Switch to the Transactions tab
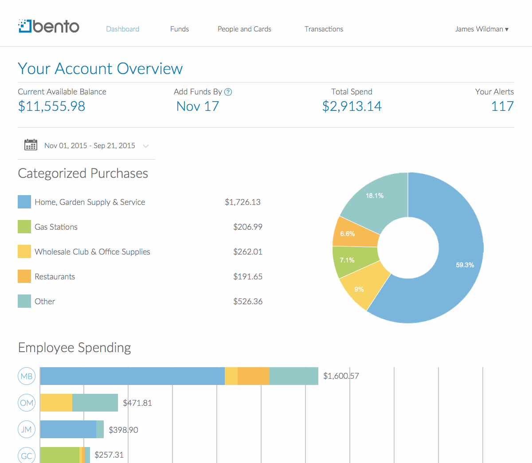 pyautogui.click(x=324, y=29)
